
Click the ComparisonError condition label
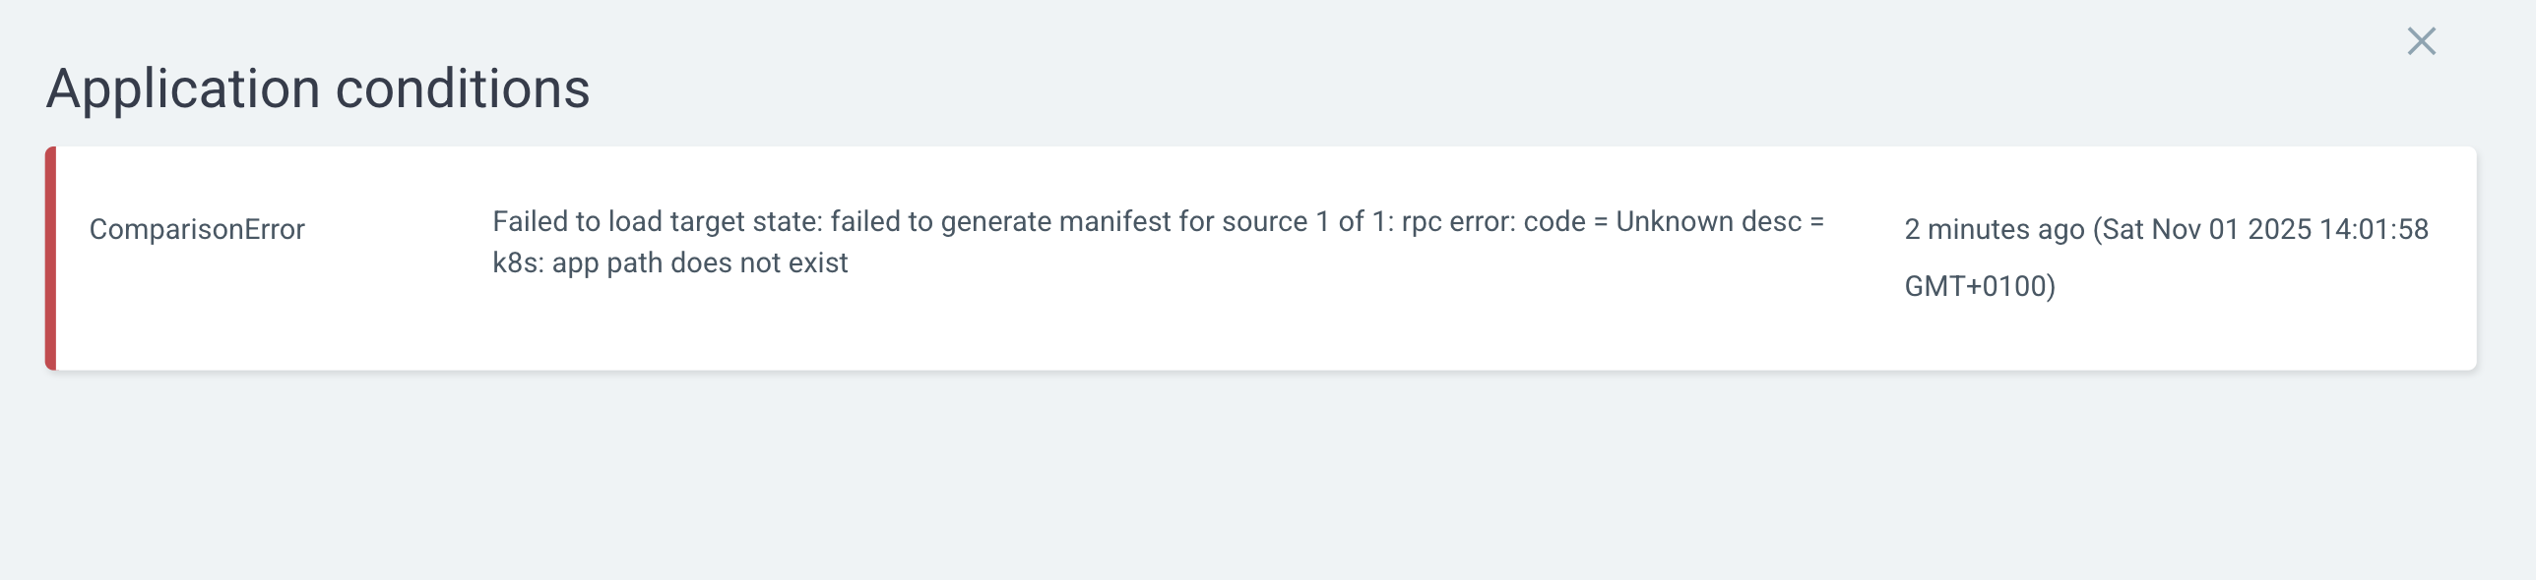(x=197, y=229)
